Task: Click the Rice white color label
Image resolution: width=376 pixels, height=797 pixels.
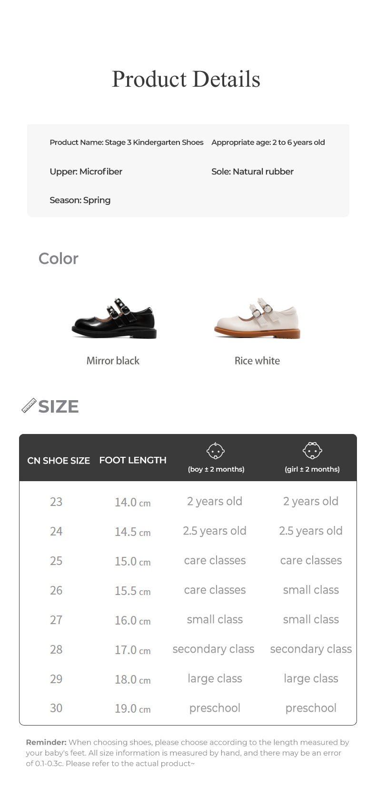Action: (257, 361)
